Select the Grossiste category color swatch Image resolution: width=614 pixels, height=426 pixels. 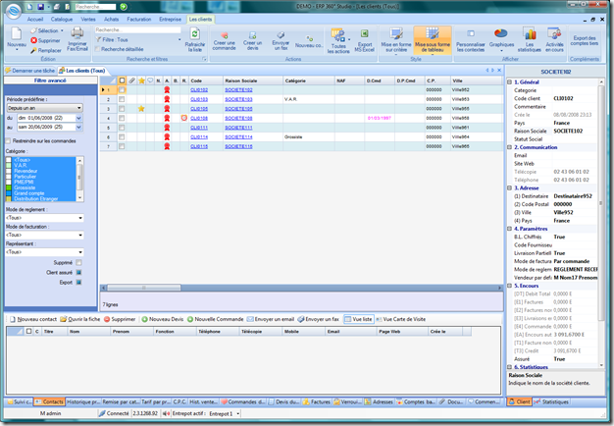click(9, 187)
